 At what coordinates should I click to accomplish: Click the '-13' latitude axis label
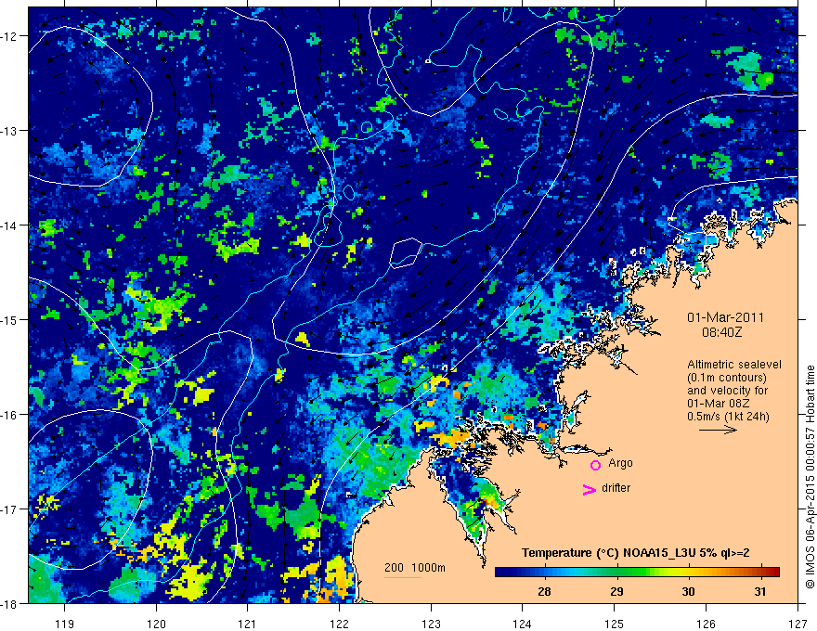10,131
